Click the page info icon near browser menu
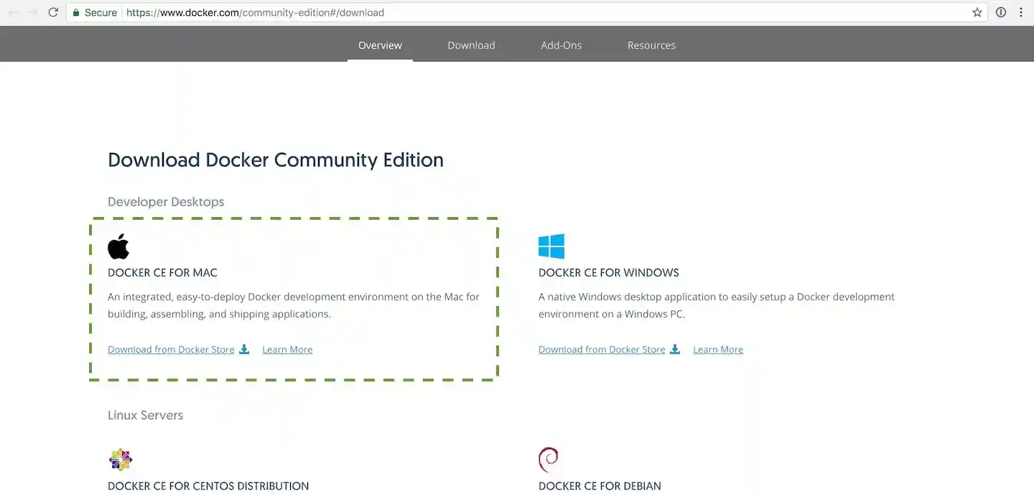 (1001, 12)
